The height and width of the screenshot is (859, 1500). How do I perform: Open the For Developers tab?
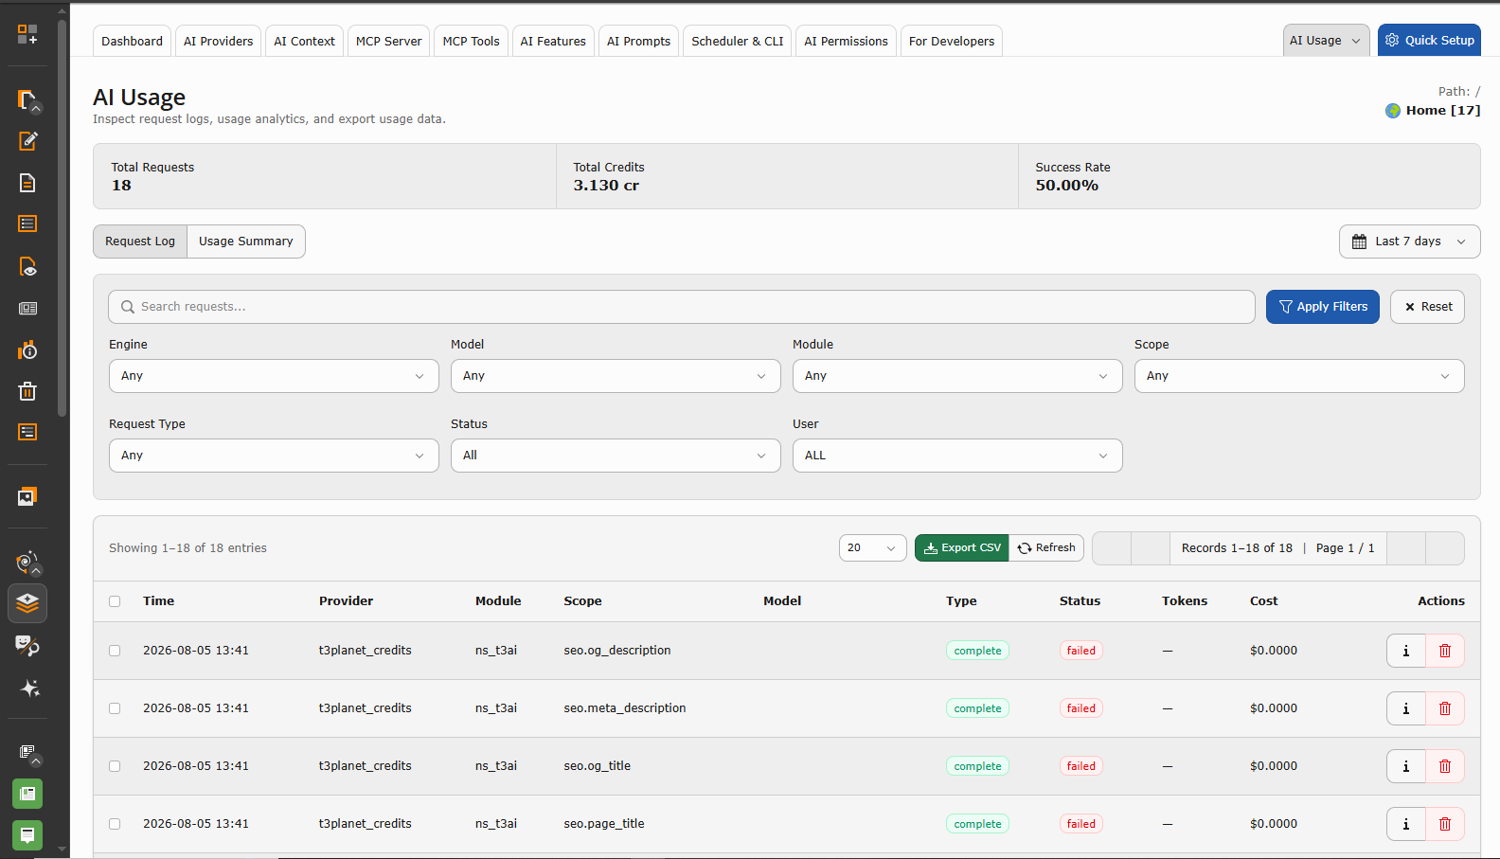(951, 42)
